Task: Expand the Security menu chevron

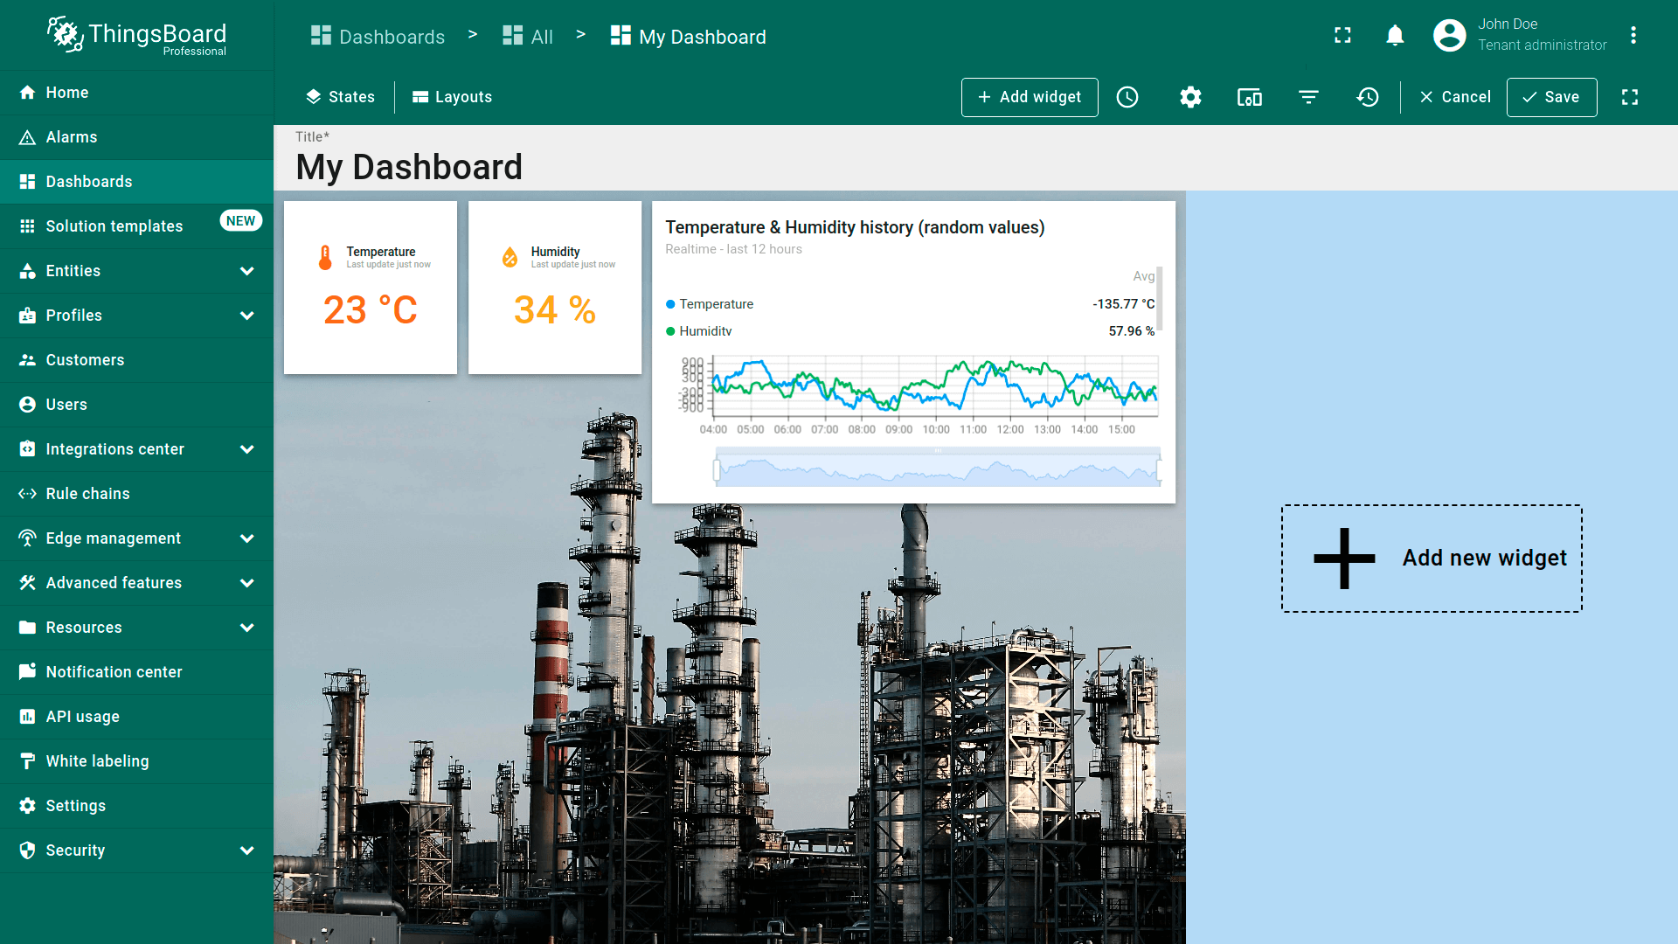Action: point(247,850)
